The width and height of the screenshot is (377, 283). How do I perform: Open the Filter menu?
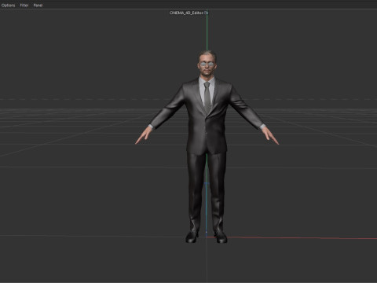pyautogui.click(x=24, y=6)
